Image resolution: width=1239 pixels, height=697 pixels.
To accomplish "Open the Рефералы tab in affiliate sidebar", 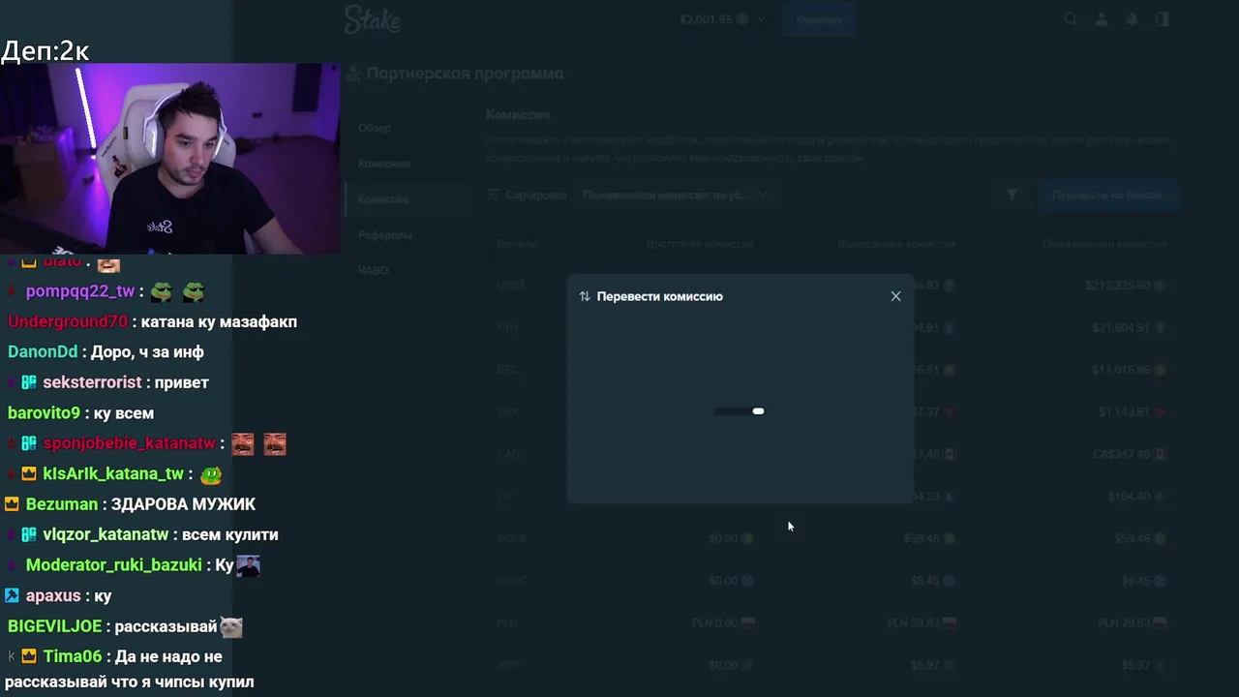I will pos(385,235).
